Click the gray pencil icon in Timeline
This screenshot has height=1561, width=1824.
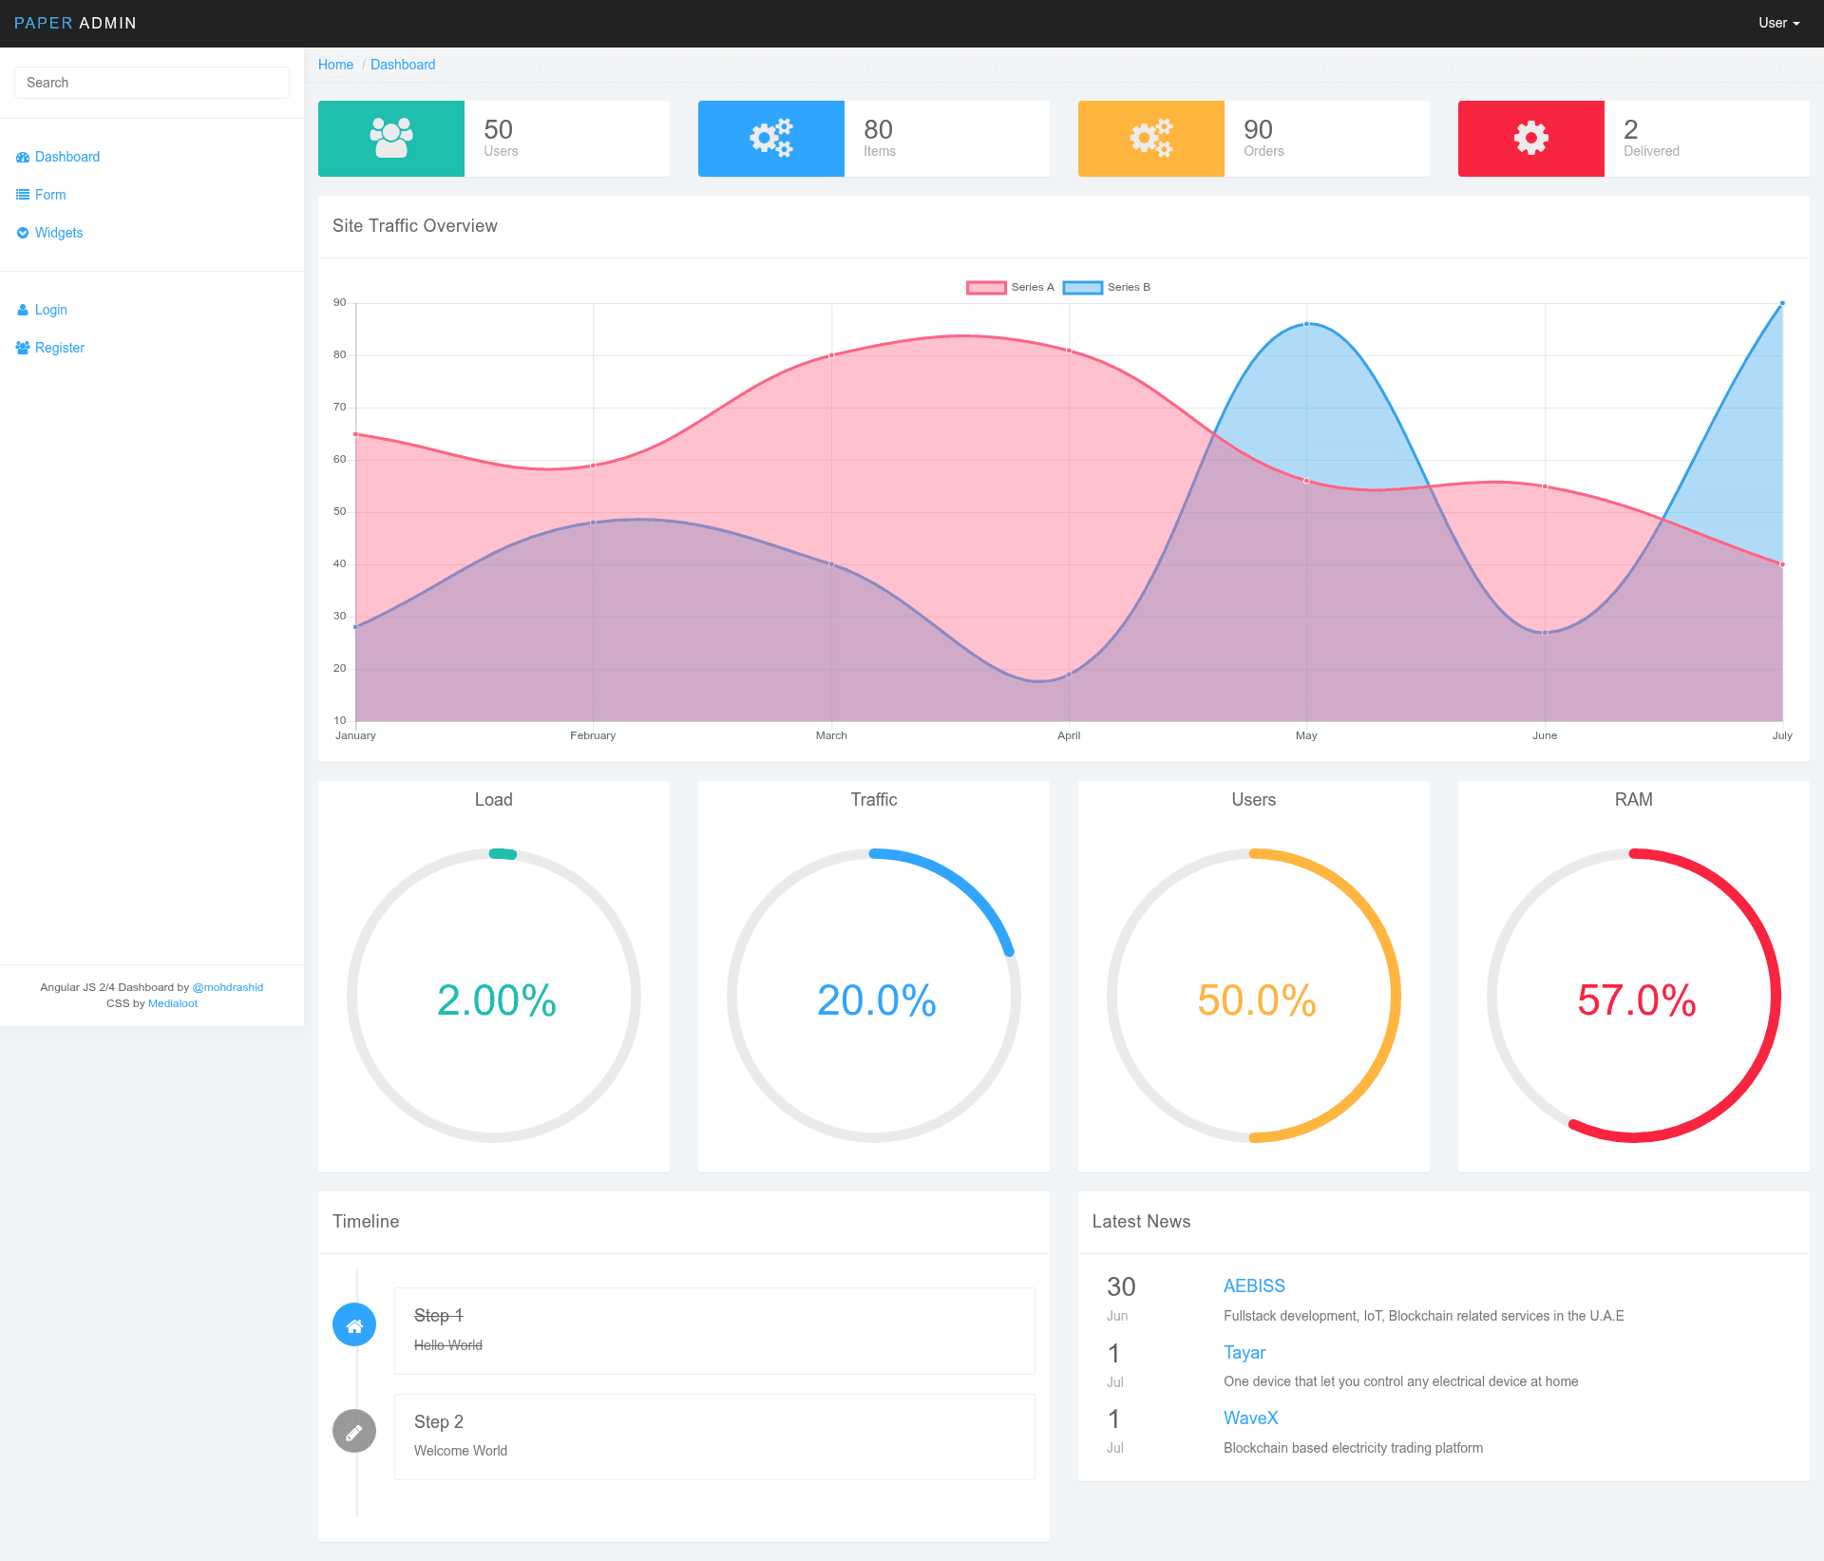(x=354, y=1431)
